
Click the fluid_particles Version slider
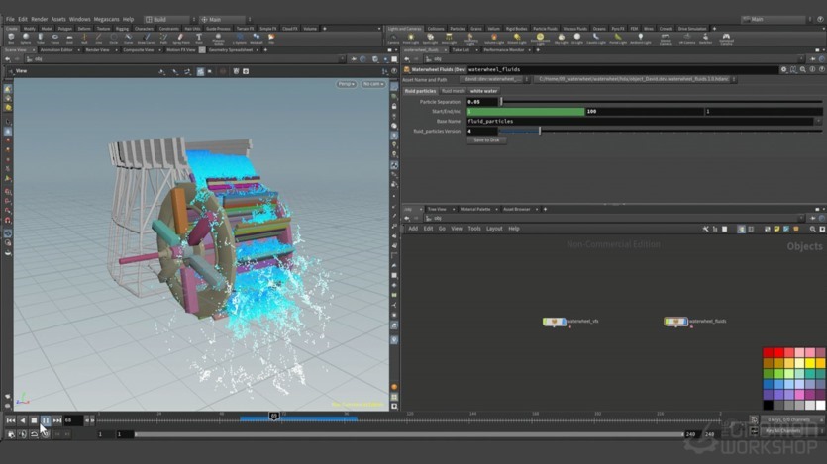point(661,131)
